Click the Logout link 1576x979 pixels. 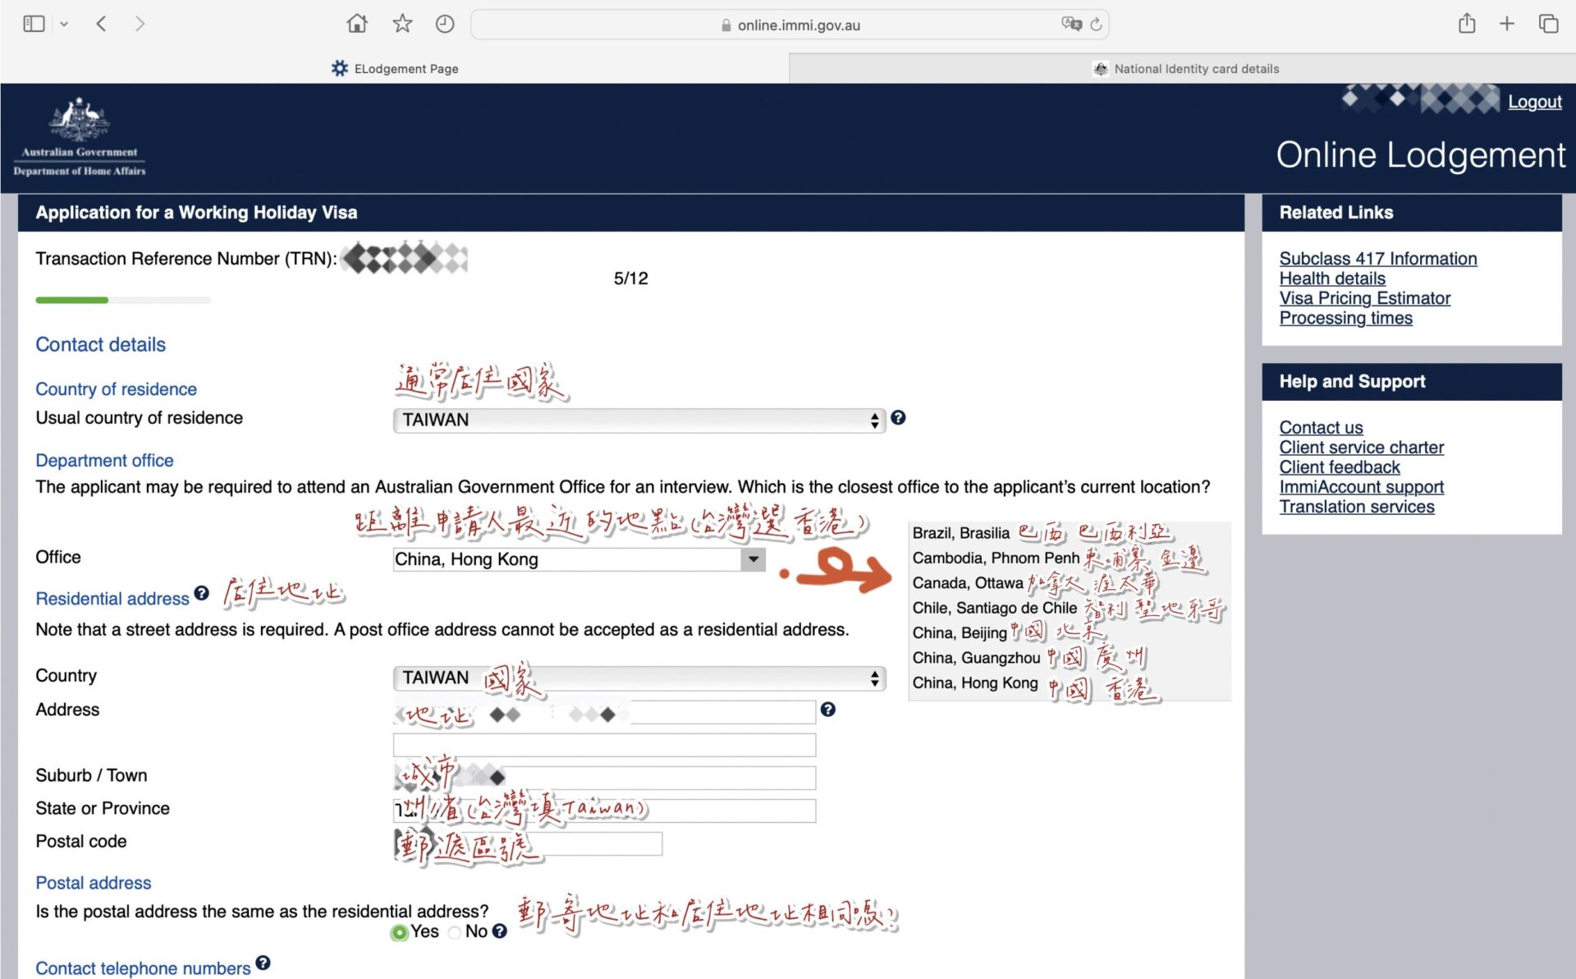point(1534,102)
